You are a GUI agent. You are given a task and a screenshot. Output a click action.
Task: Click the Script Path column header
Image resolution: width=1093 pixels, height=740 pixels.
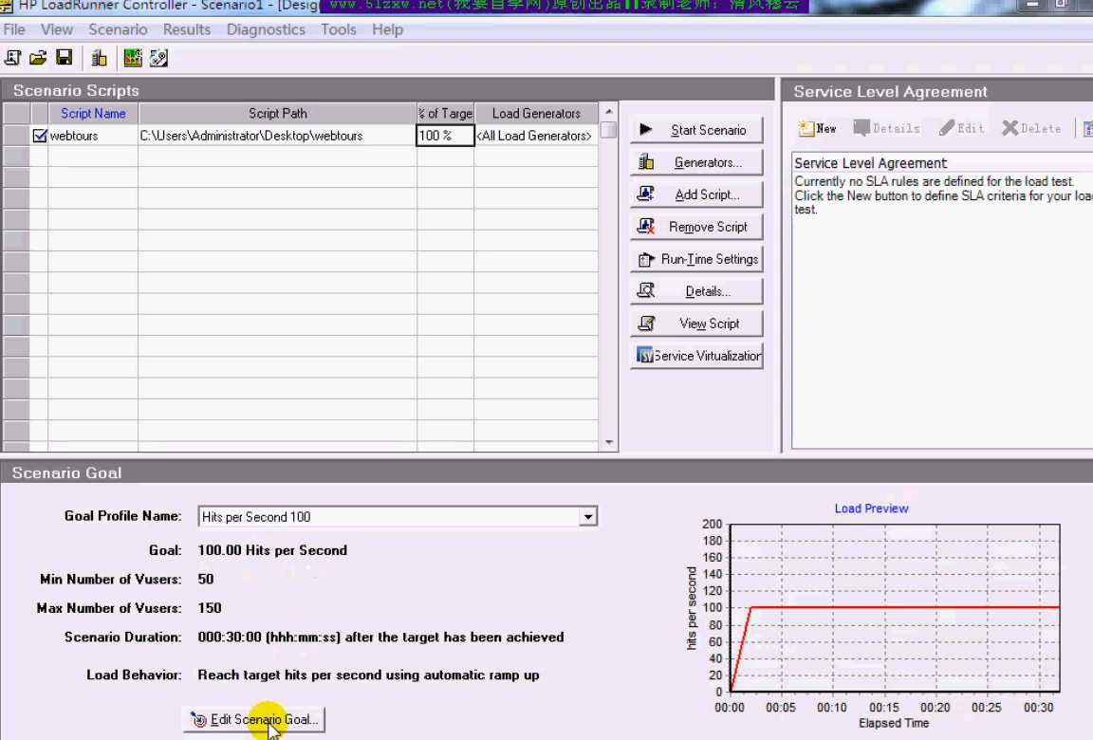[x=277, y=114]
